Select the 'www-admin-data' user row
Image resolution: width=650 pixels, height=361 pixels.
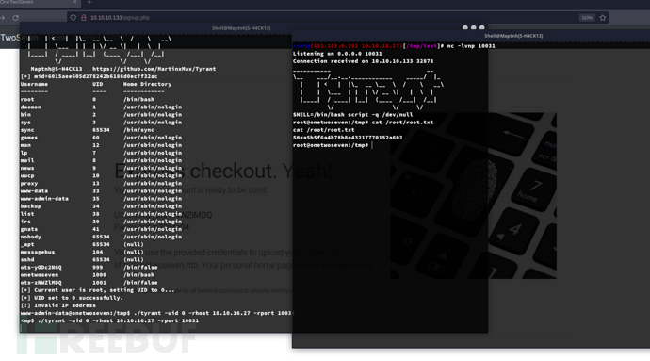click(101, 199)
